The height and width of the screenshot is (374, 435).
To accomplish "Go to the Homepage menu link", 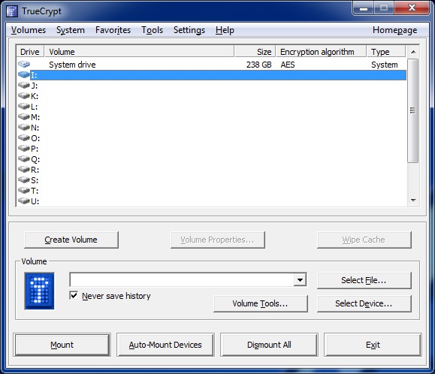I will 394,30.
